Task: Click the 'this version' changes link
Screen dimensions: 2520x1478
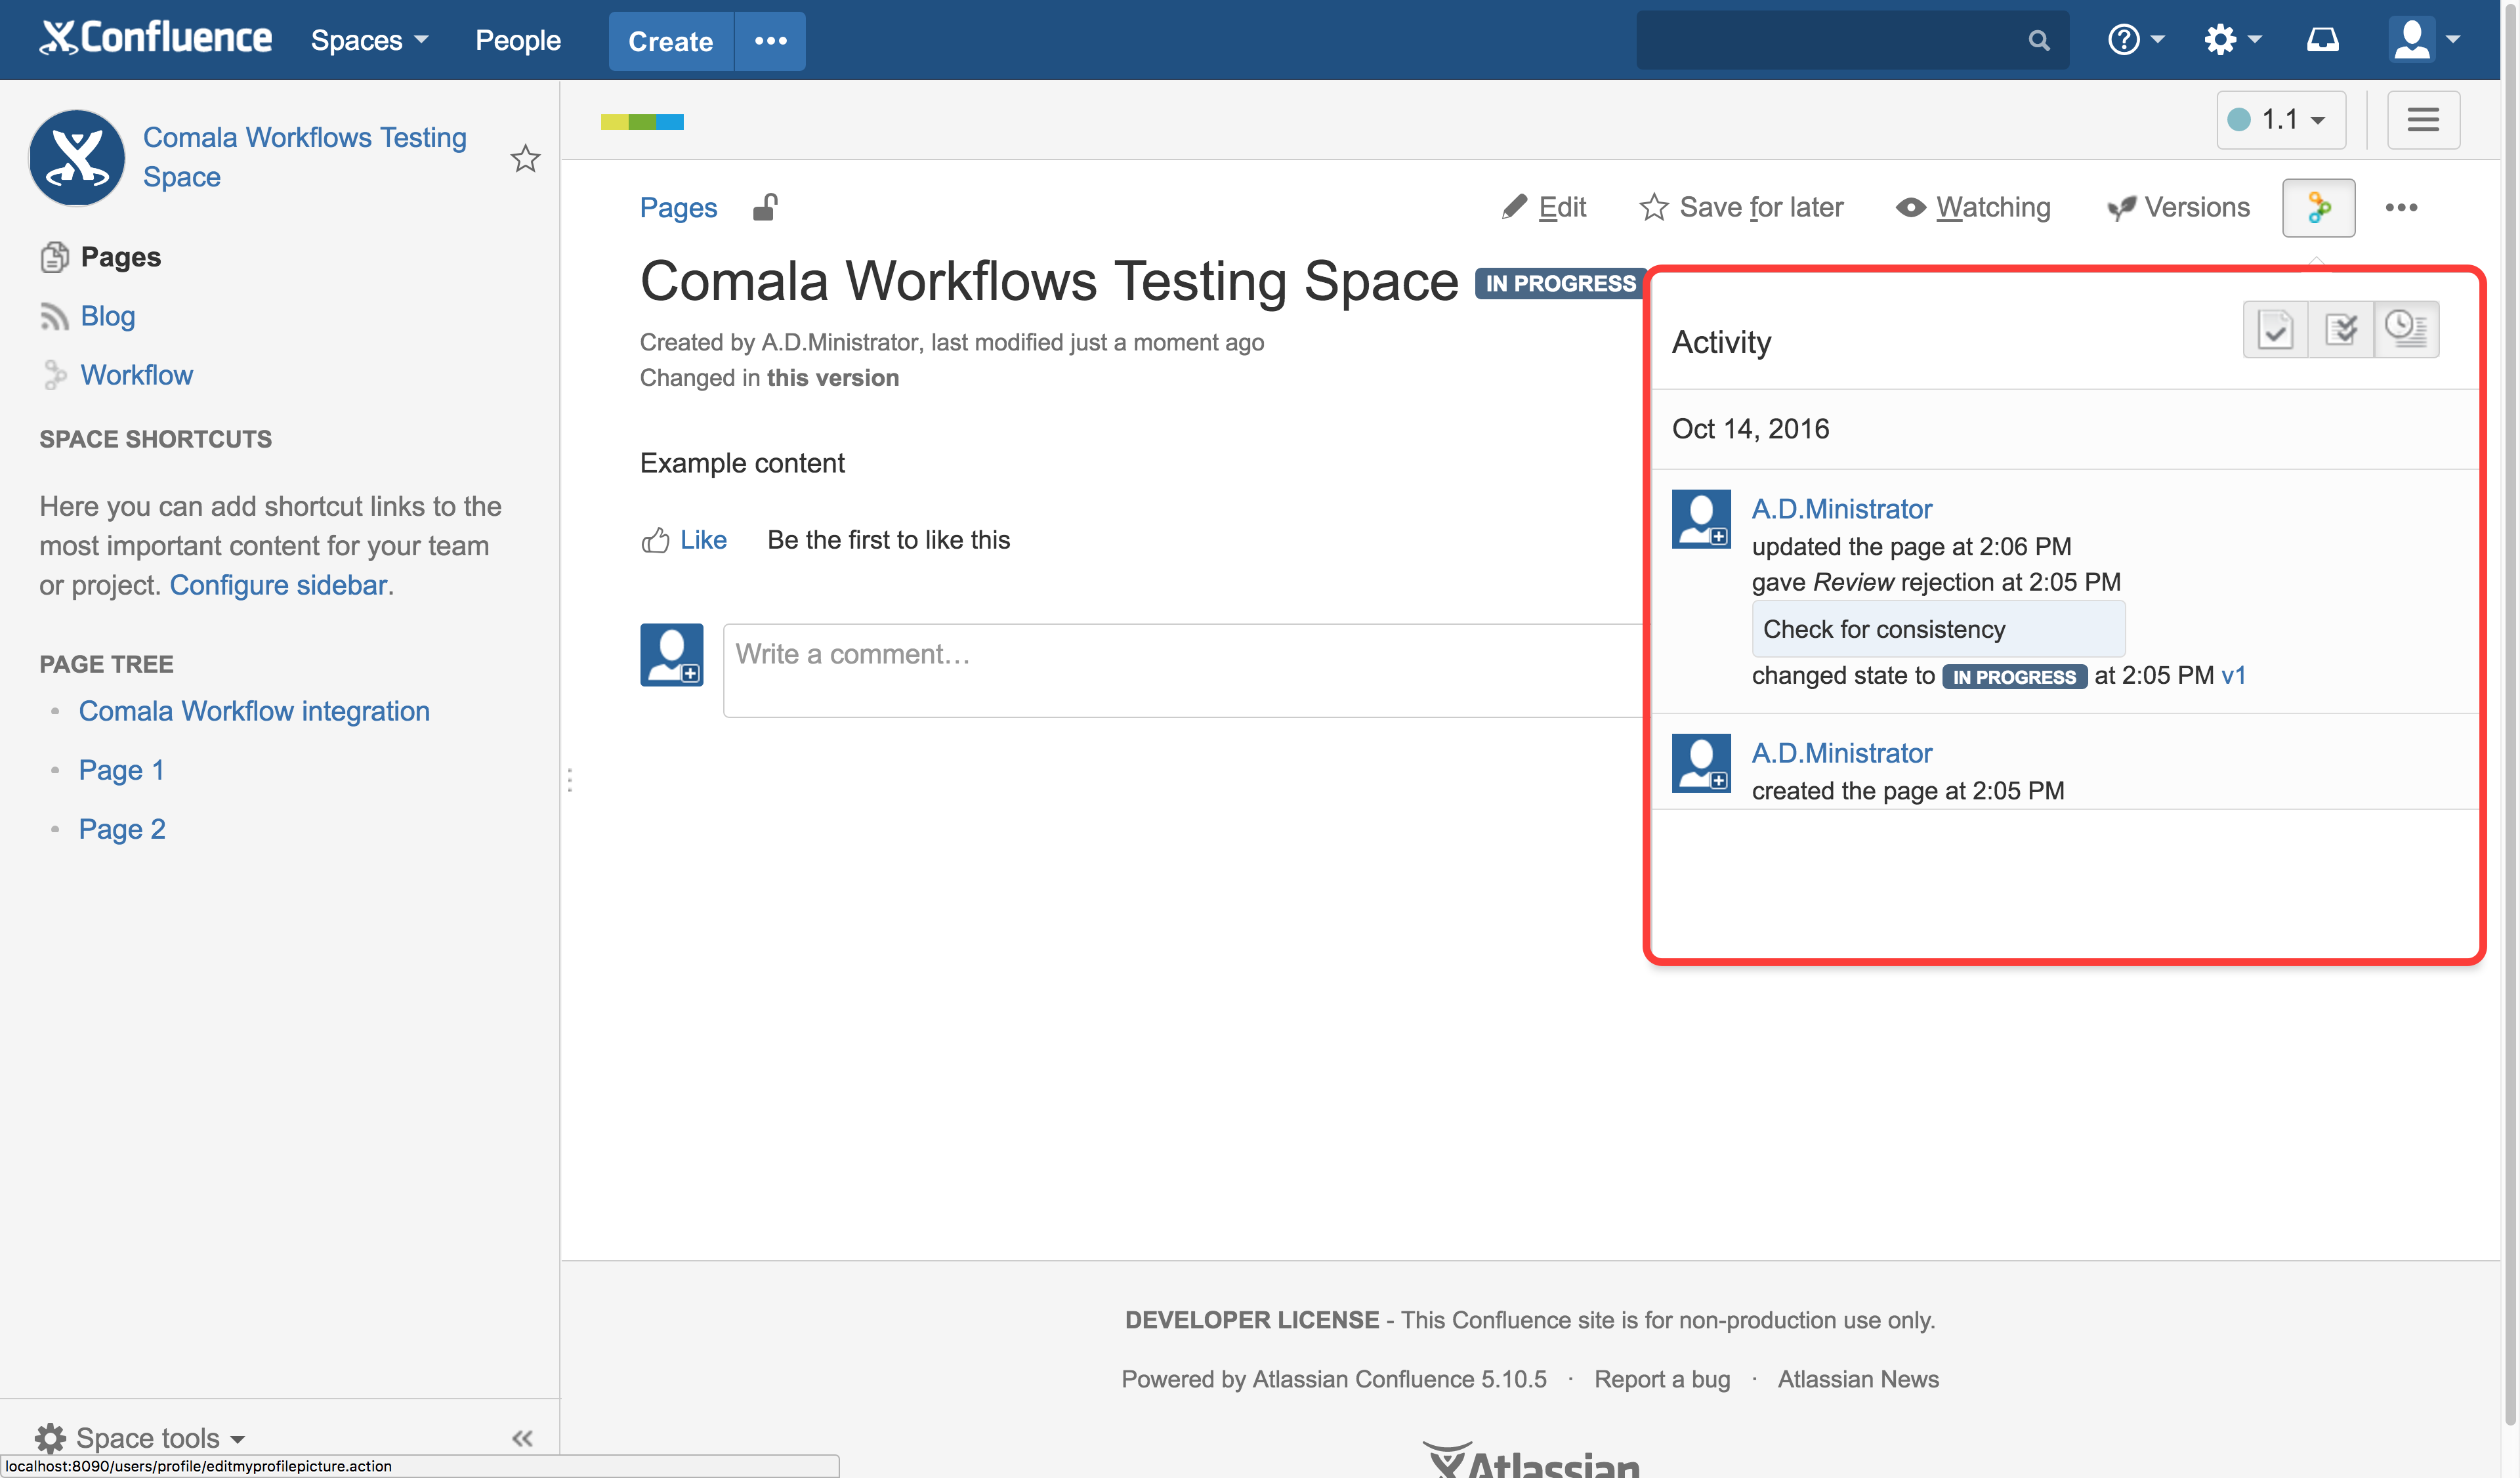Action: point(832,378)
